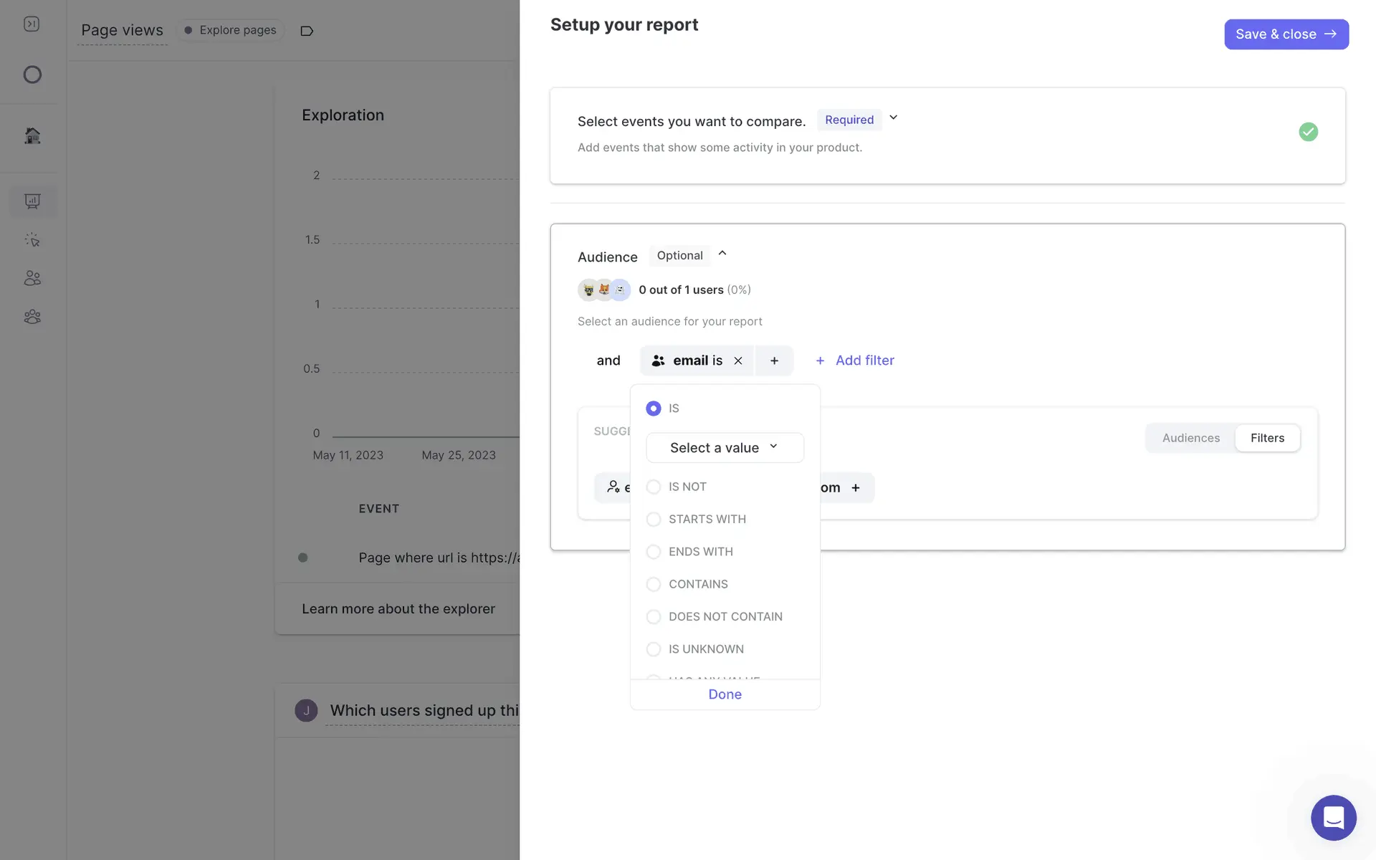Remove the email is filter
Screen dimensions: 1376x860
pyautogui.click(x=738, y=361)
